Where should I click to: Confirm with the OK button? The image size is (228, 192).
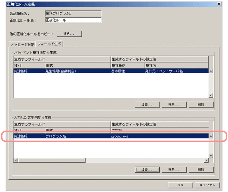tap(180, 185)
